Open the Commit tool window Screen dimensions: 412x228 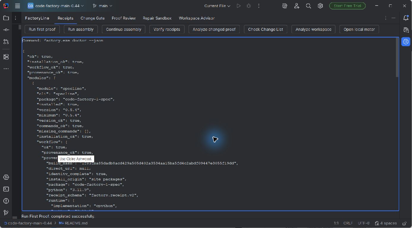[6, 30]
